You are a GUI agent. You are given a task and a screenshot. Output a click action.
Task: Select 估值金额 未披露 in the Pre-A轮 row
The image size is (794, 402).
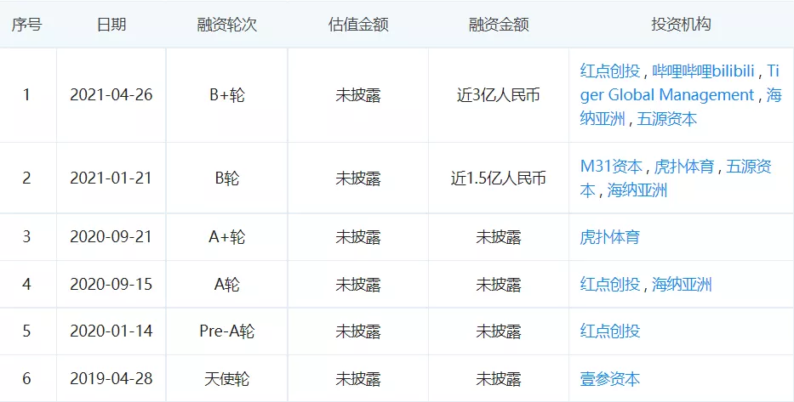(358, 331)
